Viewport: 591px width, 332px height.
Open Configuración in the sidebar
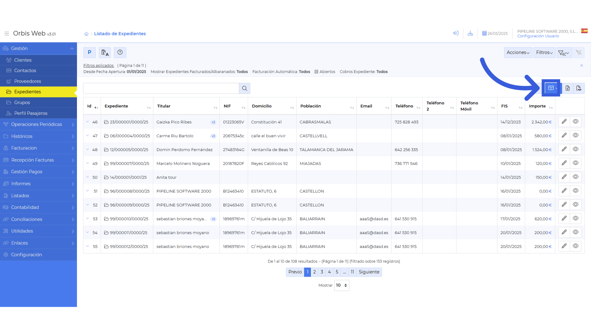pos(38,255)
